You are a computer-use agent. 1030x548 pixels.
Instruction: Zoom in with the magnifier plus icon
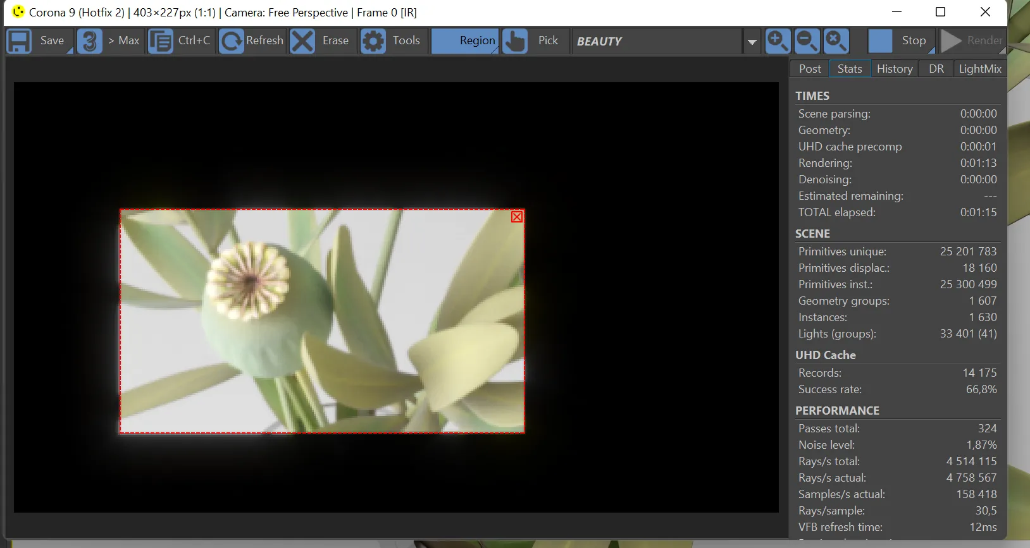click(778, 41)
